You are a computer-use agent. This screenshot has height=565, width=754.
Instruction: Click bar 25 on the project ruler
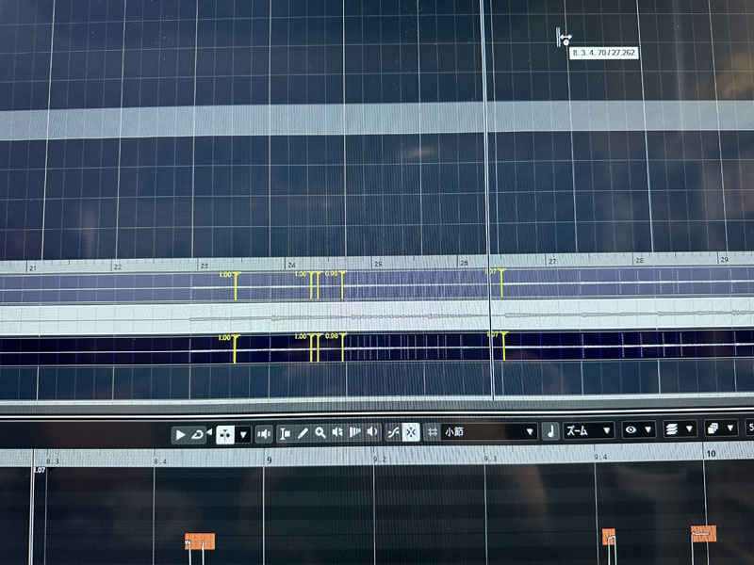(378, 264)
